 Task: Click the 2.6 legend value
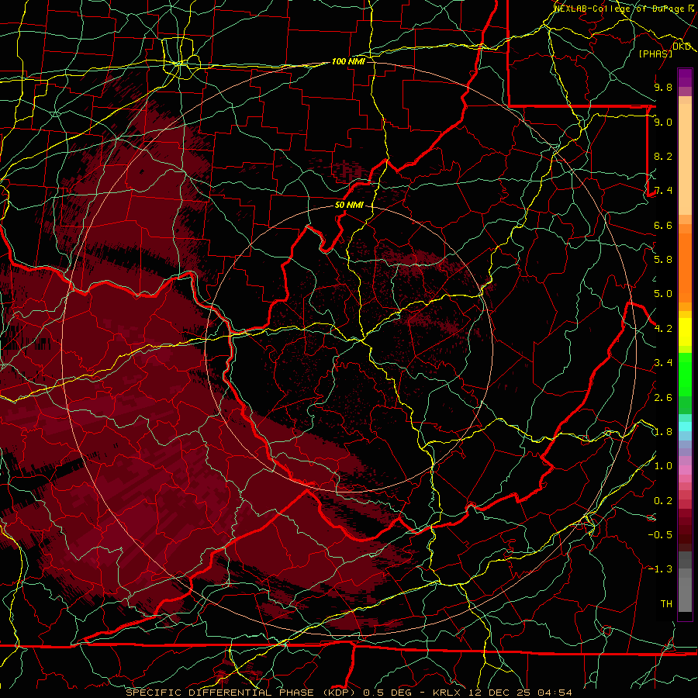[663, 398]
